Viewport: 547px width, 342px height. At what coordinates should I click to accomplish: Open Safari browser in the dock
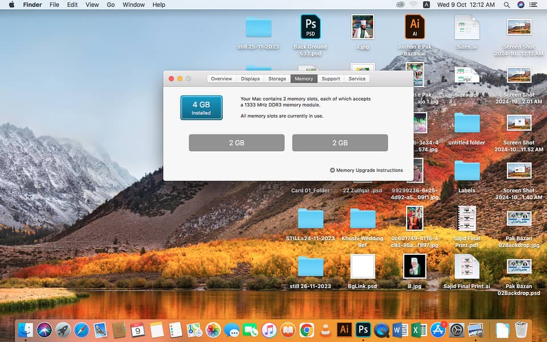tap(81, 329)
